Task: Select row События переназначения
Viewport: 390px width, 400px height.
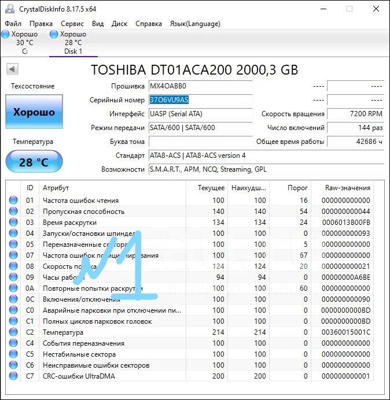Action: point(190,343)
